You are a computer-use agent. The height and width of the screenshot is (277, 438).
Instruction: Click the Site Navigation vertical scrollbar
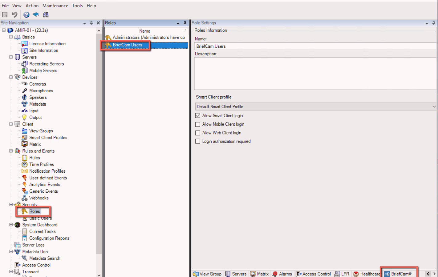(x=99, y=152)
